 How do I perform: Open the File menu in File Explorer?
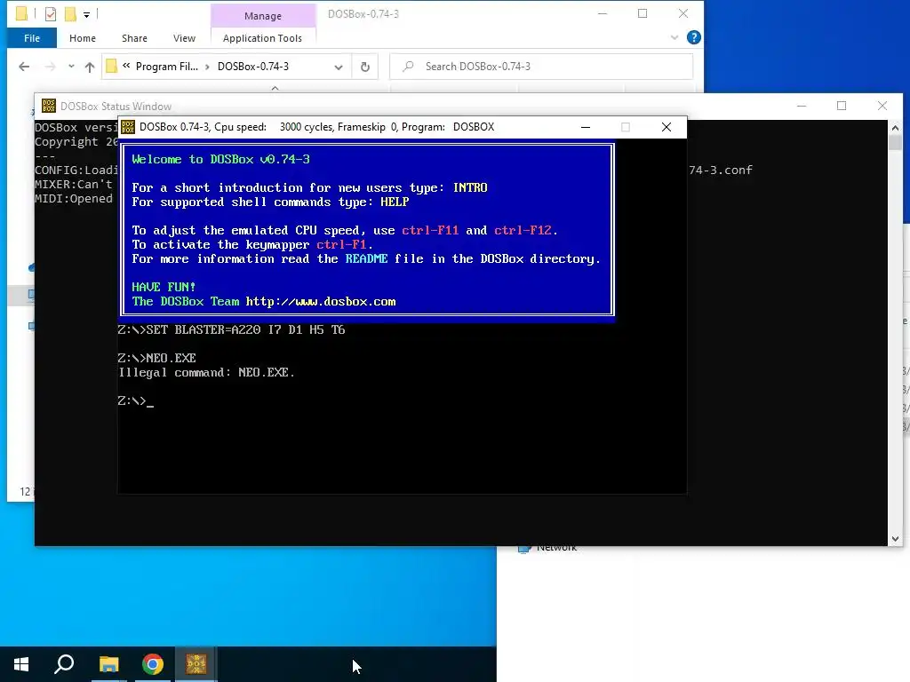coord(32,38)
